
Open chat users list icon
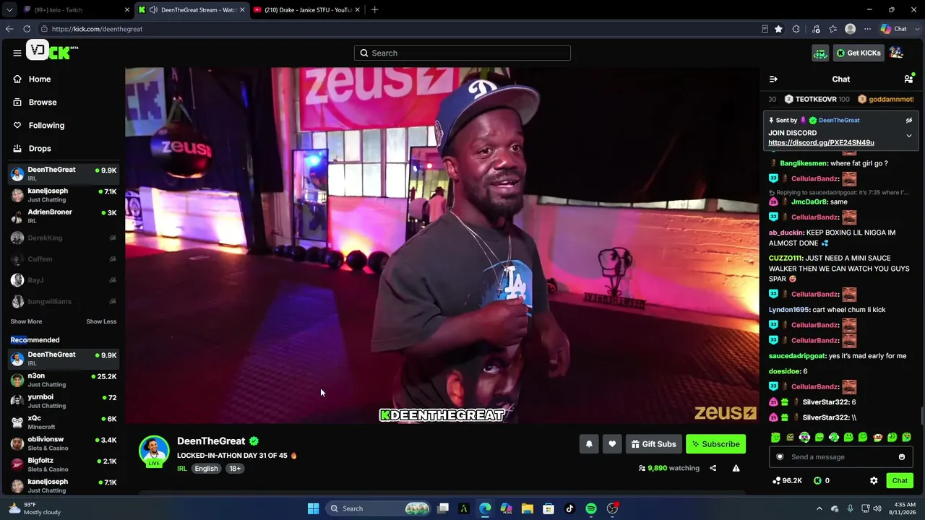pyautogui.click(x=908, y=79)
